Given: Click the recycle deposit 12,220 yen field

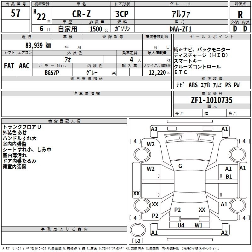Looking at the screenshot, I should point(157,72).
